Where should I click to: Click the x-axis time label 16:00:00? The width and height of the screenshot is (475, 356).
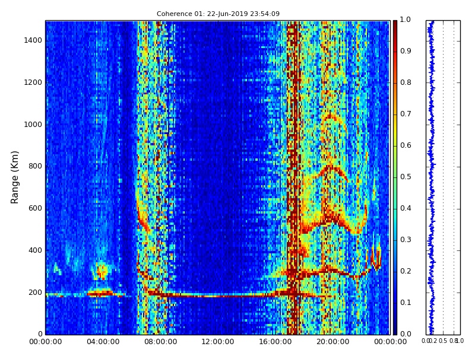(x=275, y=342)
